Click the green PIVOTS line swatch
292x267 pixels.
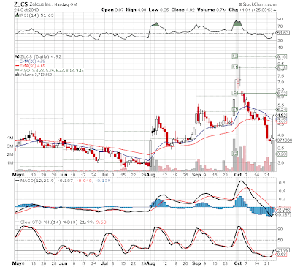tap(18, 70)
